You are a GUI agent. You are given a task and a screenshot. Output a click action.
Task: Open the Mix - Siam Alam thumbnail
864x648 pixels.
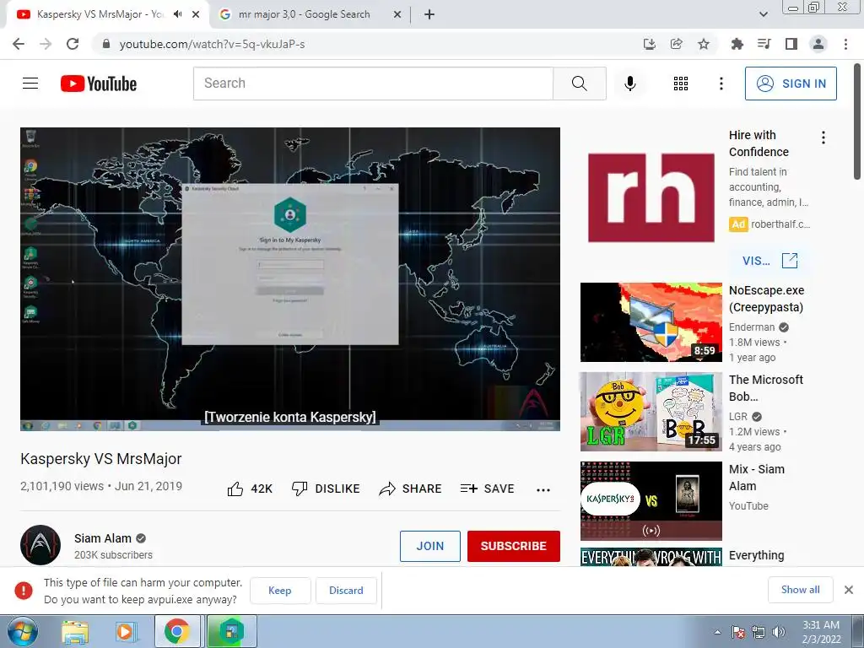coord(651,501)
